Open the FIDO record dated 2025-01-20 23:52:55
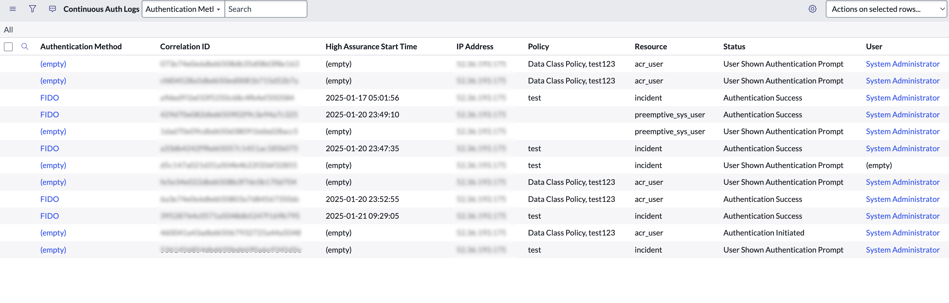The width and height of the screenshot is (949, 303). [49, 199]
